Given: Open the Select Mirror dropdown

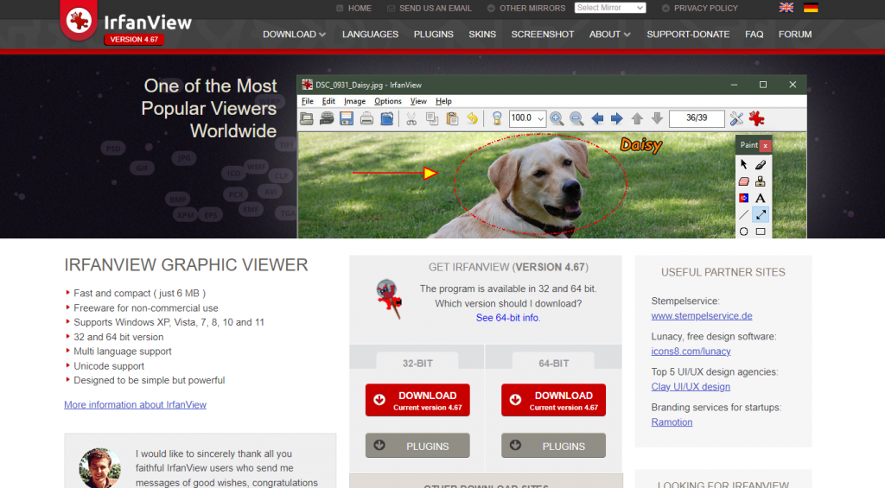Looking at the screenshot, I should (610, 8).
